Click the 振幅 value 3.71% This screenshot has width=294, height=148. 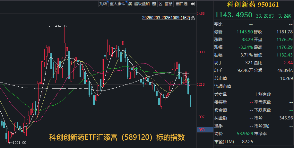coord(246,55)
